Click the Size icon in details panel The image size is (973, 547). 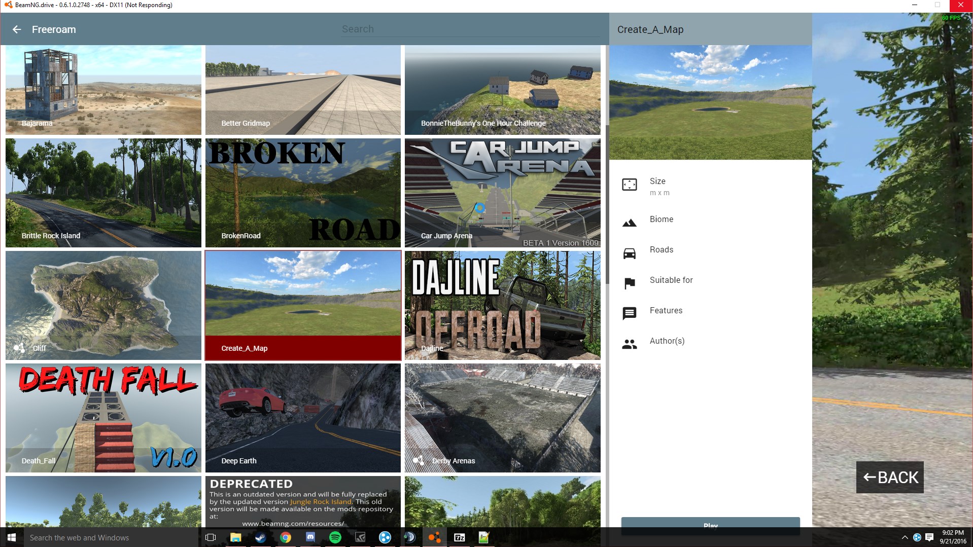pyautogui.click(x=629, y=185)
